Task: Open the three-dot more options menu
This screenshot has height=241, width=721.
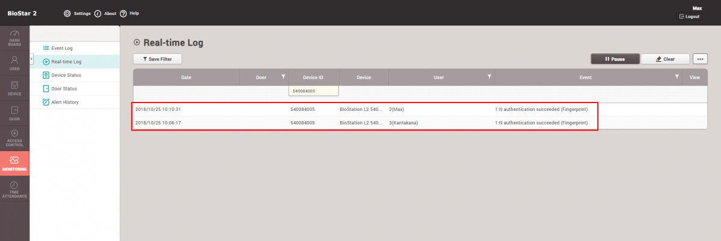Action: click(700, 59)
